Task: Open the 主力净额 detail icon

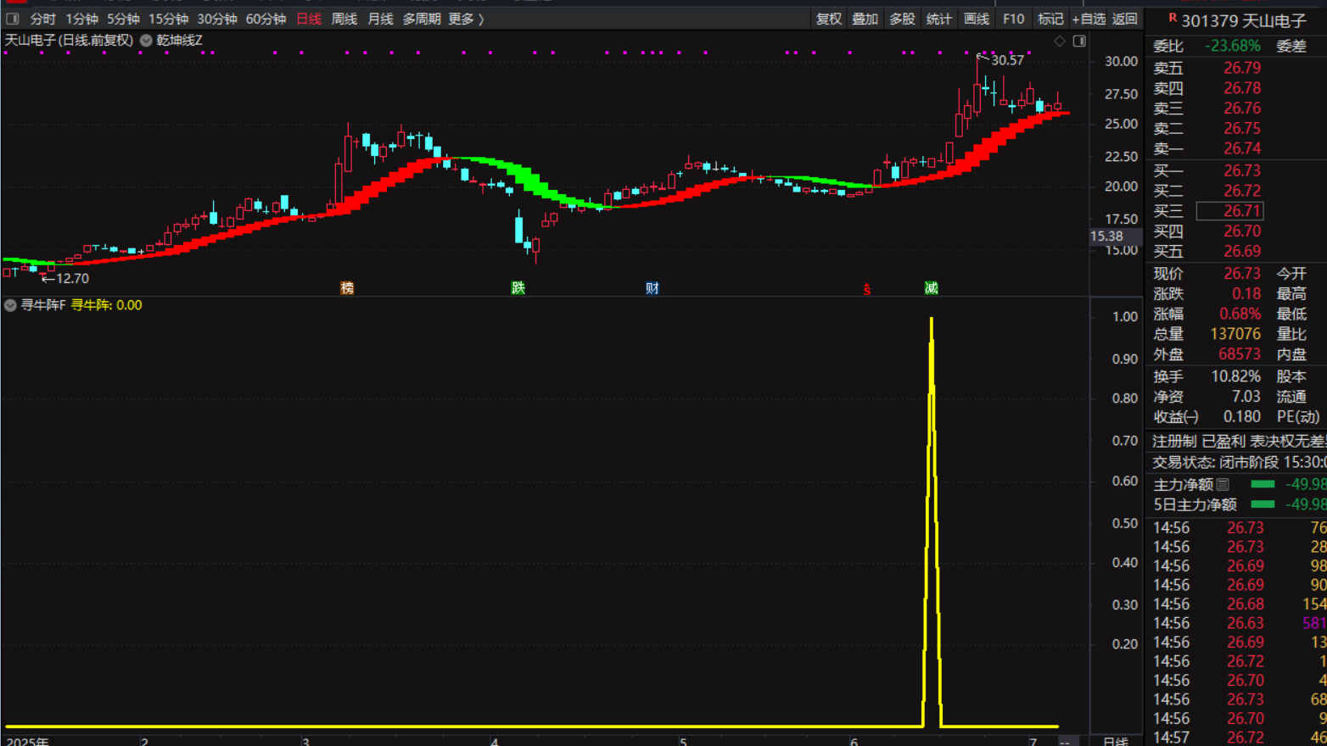Action: [x=1223, y=484]
